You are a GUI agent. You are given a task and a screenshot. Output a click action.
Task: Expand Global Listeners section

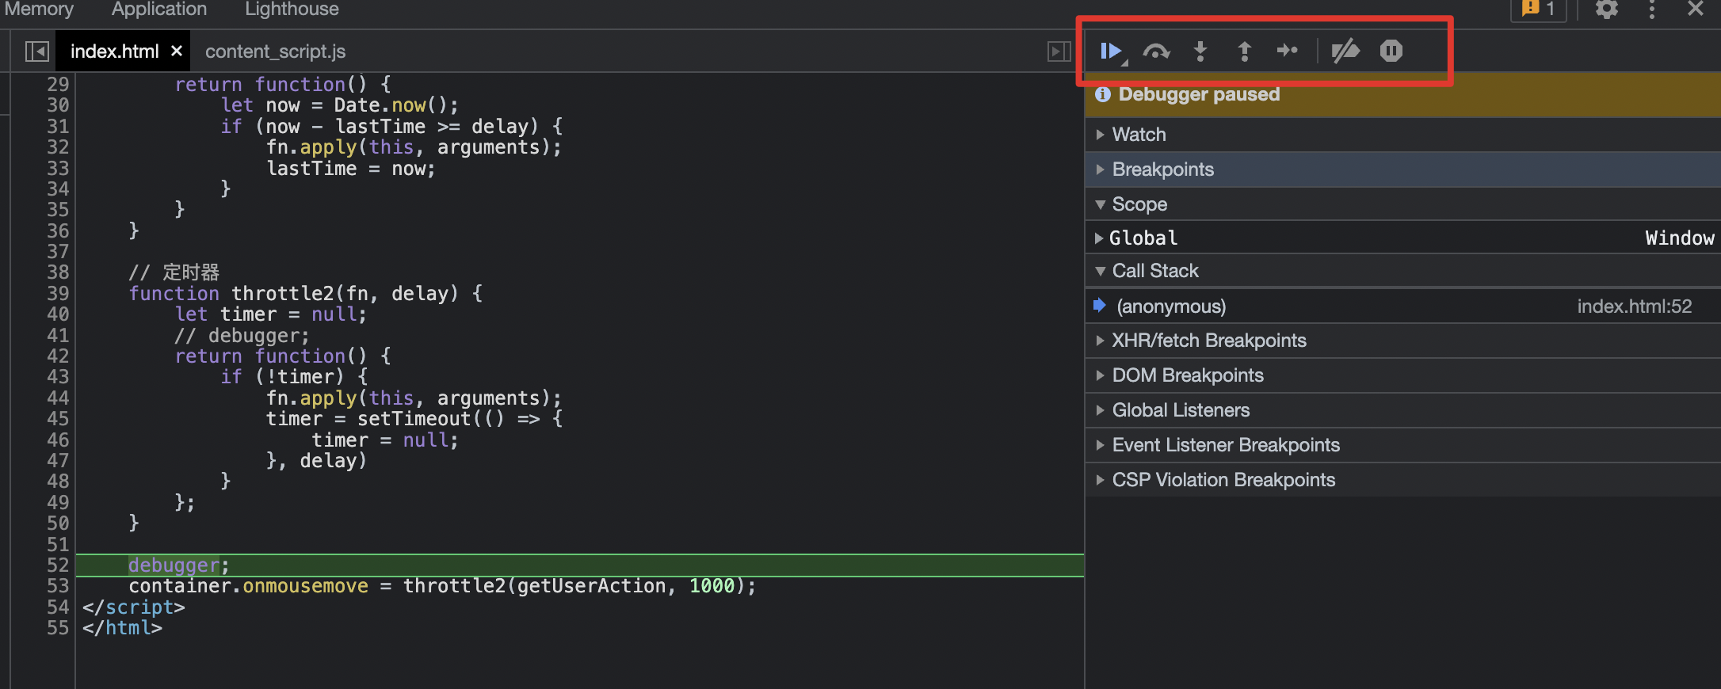pyautogui.click(x=1402, y=410)
